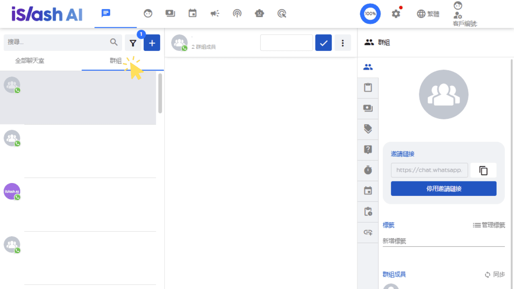This screenshot has width=514, height=289.
Task: Click the 停用邀請鏈接 button
Action: pyautogui.click(x=444, y=189)
